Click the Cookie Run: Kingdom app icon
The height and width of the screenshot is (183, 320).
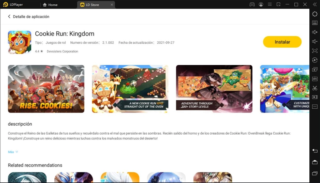[x=20, y=42]
